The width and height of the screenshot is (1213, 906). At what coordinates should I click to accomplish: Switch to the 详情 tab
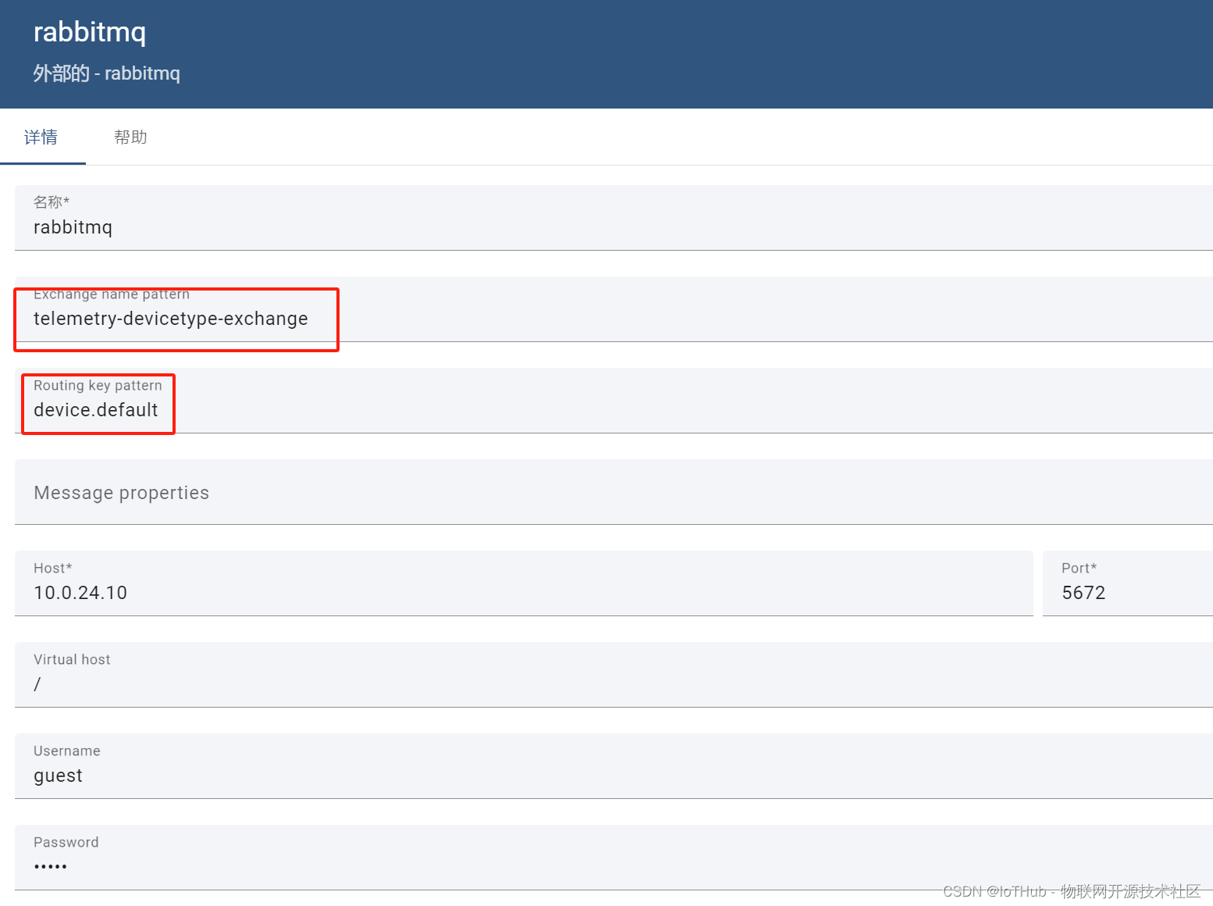click(42, 137)
